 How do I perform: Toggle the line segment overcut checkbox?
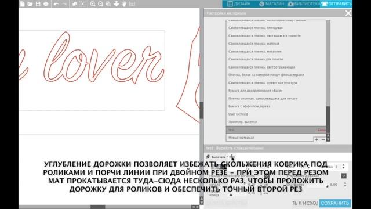tap(267, 176)
